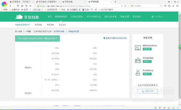Open 学历与成绩认证 navigation item

94,16
